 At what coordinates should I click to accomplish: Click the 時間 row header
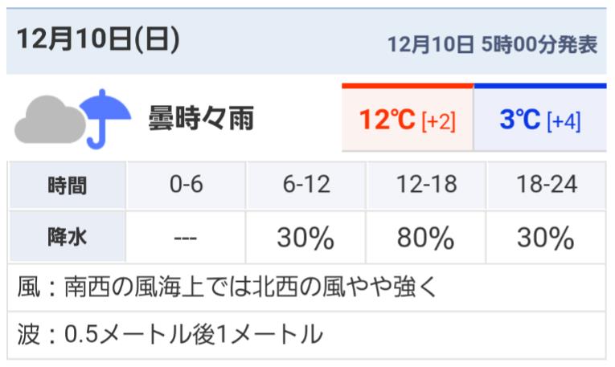tap(67, 185)
